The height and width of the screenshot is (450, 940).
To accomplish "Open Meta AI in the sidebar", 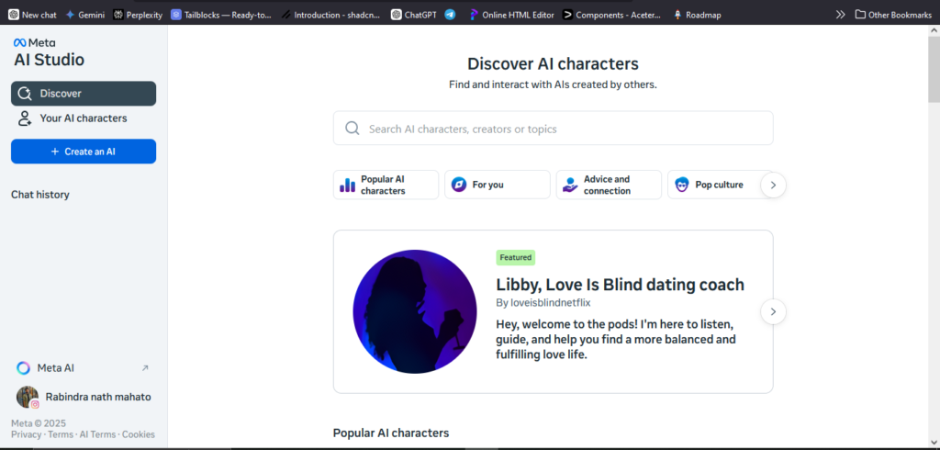I will tap(84, 367).
